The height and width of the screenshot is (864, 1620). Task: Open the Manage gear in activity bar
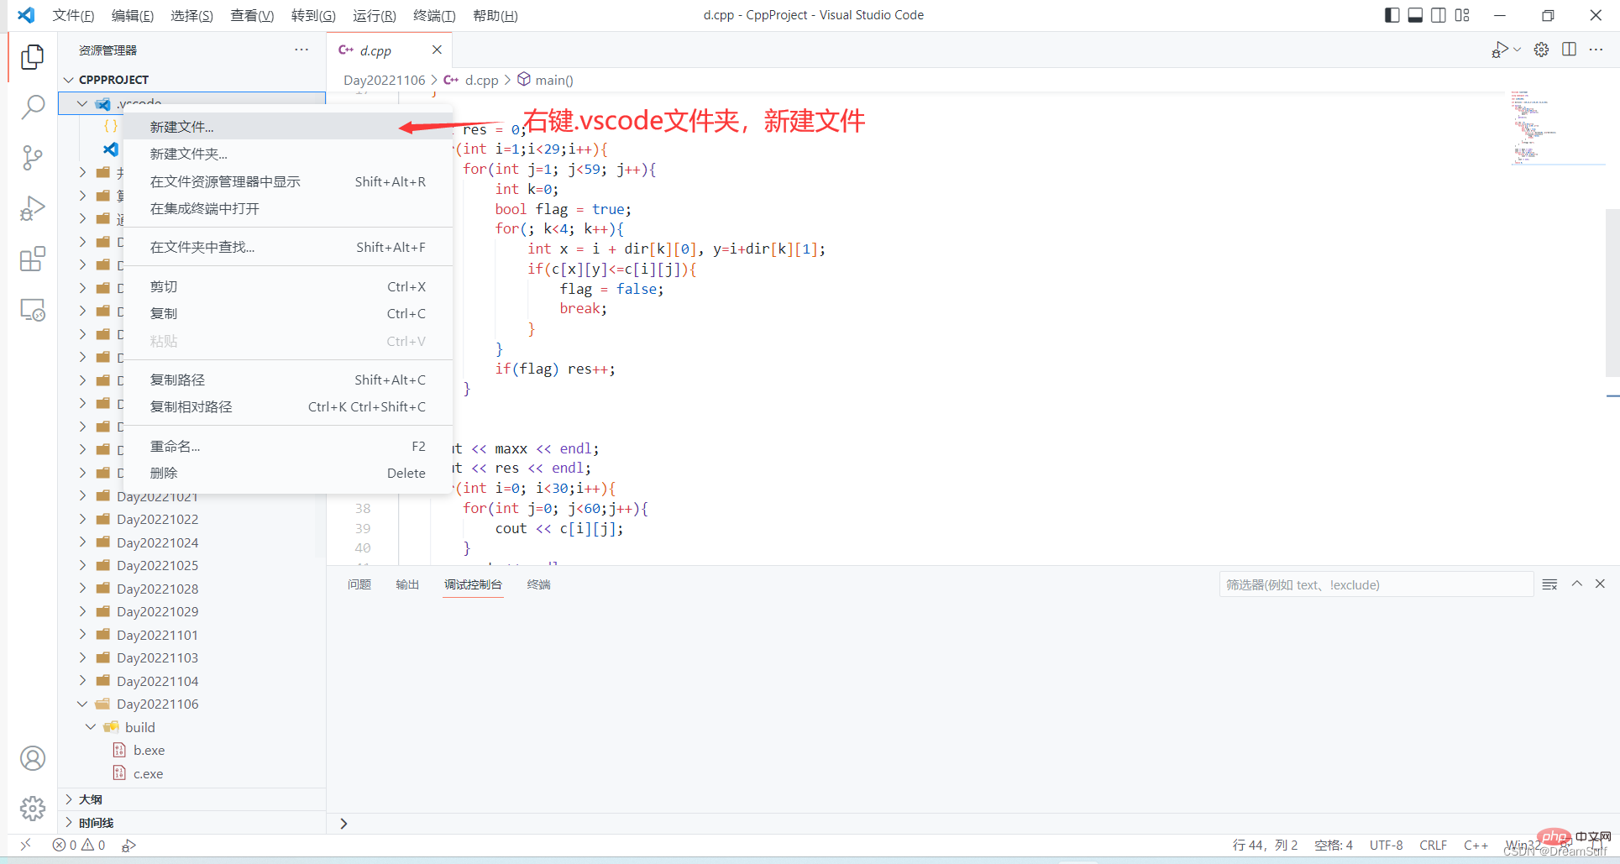coord(33,809)
